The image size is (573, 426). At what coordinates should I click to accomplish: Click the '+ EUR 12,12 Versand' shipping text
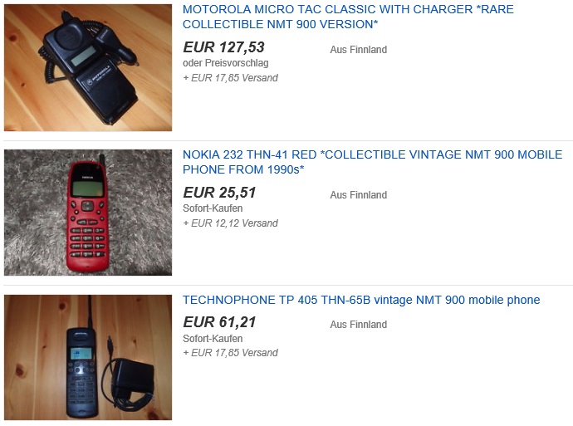[231, 223]
